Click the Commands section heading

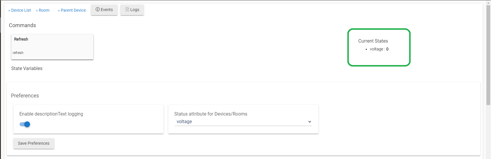(x=22, y=25)
